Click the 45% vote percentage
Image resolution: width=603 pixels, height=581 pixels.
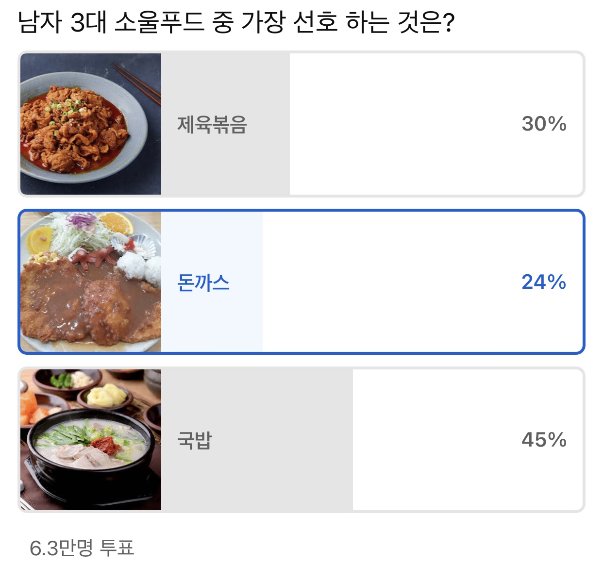(544, 439)
